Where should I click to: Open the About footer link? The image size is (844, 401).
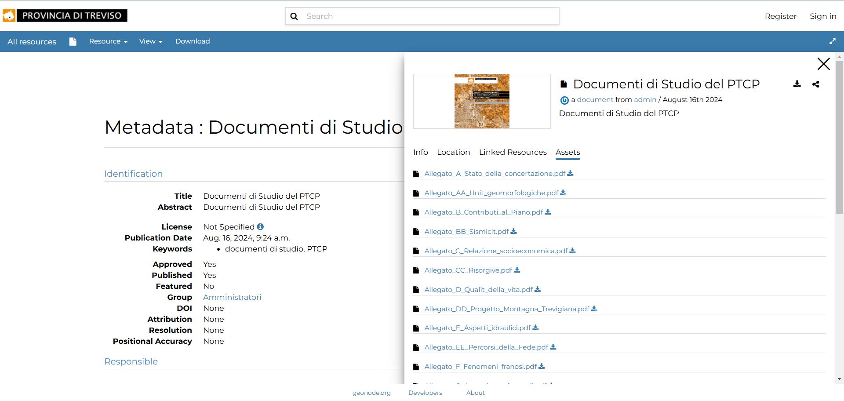pyautogui.click(x=476, y=393)
